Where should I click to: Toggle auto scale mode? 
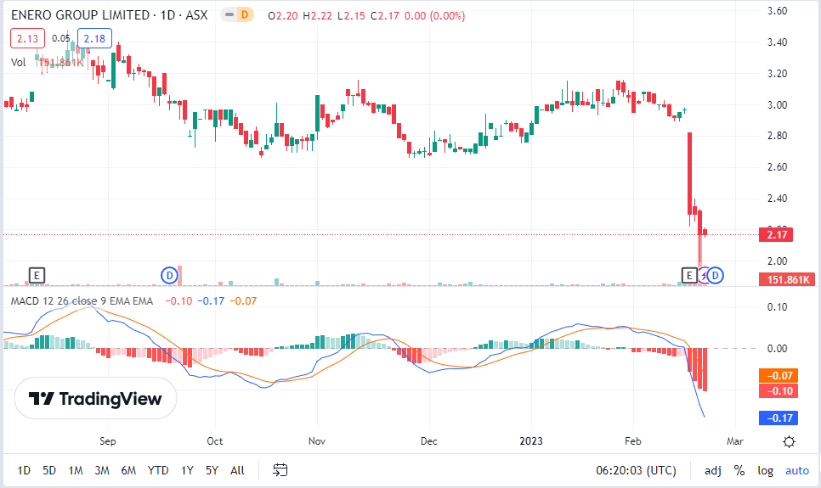[796, 470]
